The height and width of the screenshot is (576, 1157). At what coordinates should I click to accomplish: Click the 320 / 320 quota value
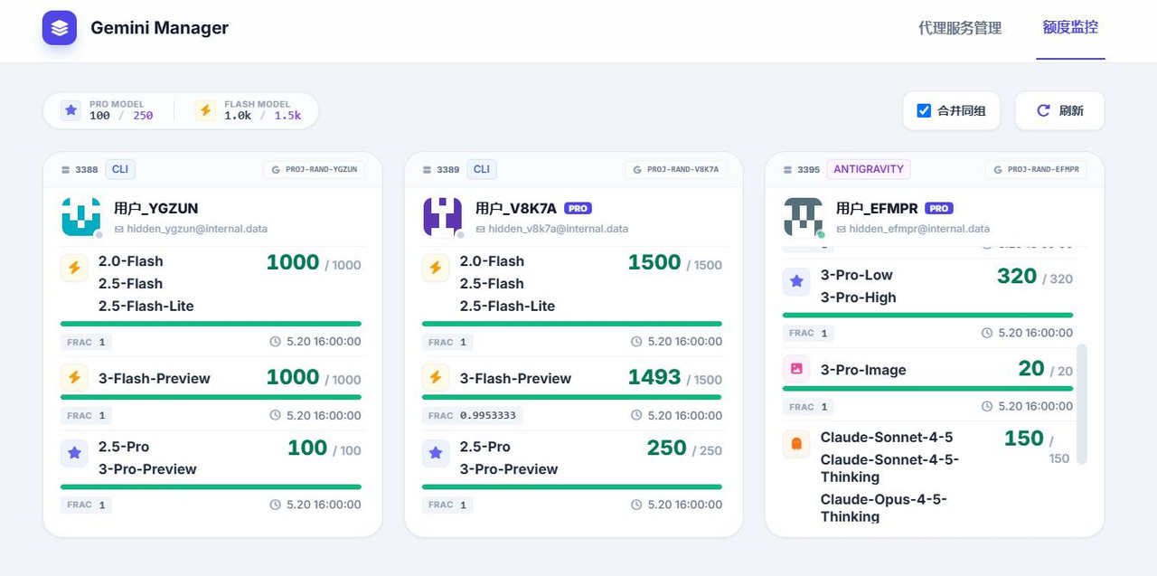pos(1035,277)
